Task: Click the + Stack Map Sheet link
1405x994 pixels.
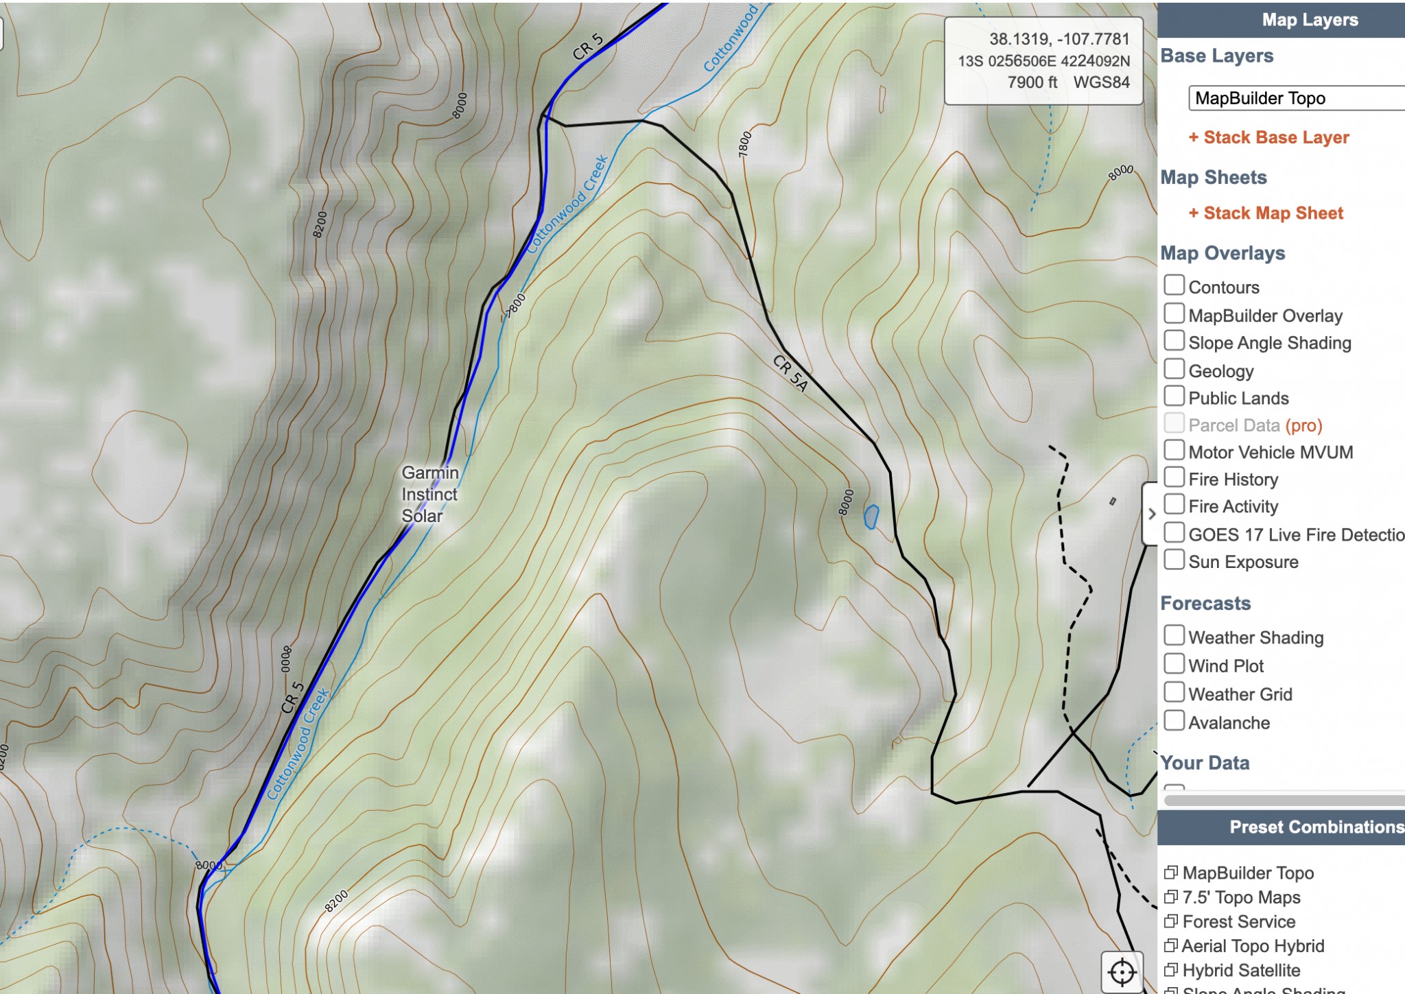Action: (x=1266, y=213)
